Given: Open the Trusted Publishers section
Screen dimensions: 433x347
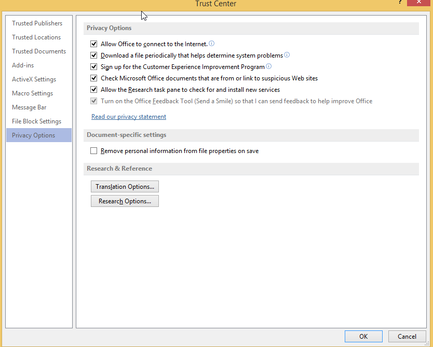Looking at the screenshot, I should 36,23.
